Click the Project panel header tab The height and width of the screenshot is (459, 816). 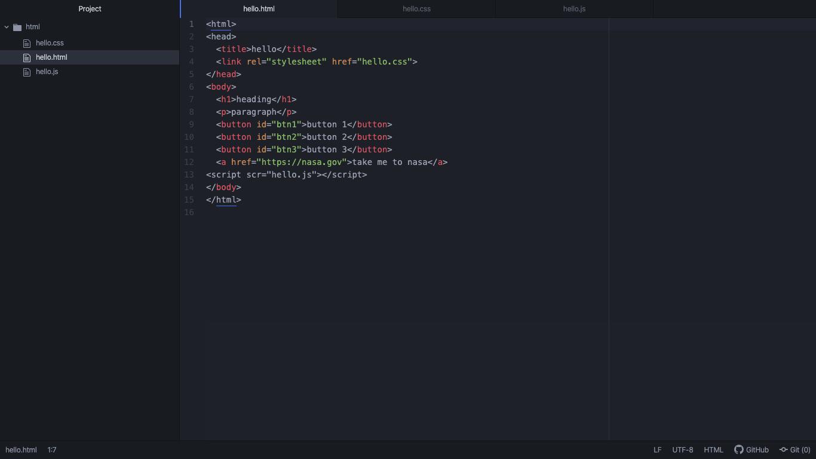(x=90, y=9)
